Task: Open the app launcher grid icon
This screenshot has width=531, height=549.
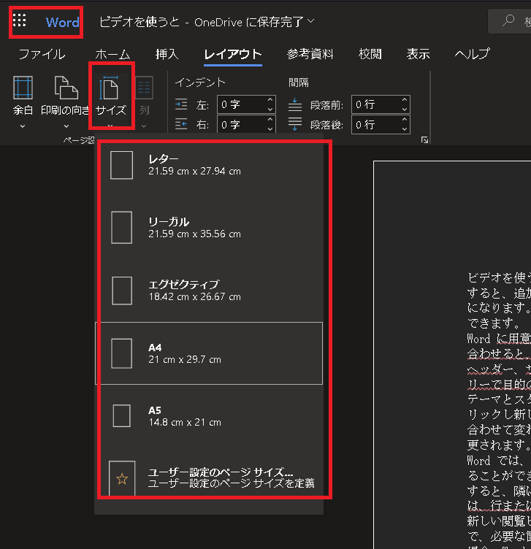Action: click(19, 20)
